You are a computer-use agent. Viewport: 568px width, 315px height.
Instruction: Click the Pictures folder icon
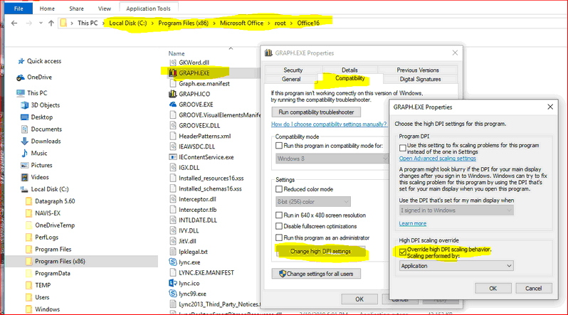pyautogui.click(x=25, y=165)
